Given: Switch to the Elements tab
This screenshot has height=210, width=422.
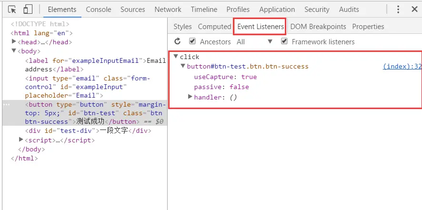Looking at the screenshot, I should [62, 10].
